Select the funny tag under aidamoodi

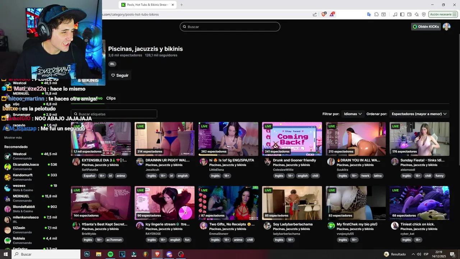[x=440, y=176]
